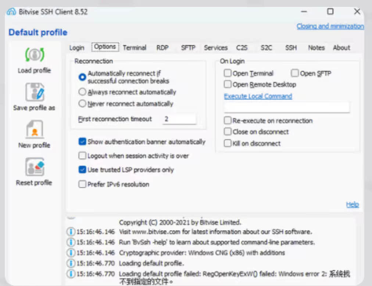Image resolution: width=372 pixels, height=286 pixels.
Task: Click the Bitvise app logo in title bar
Action: [11, 12]
